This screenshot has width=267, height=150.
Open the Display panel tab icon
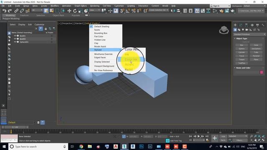tap(257, 25)
